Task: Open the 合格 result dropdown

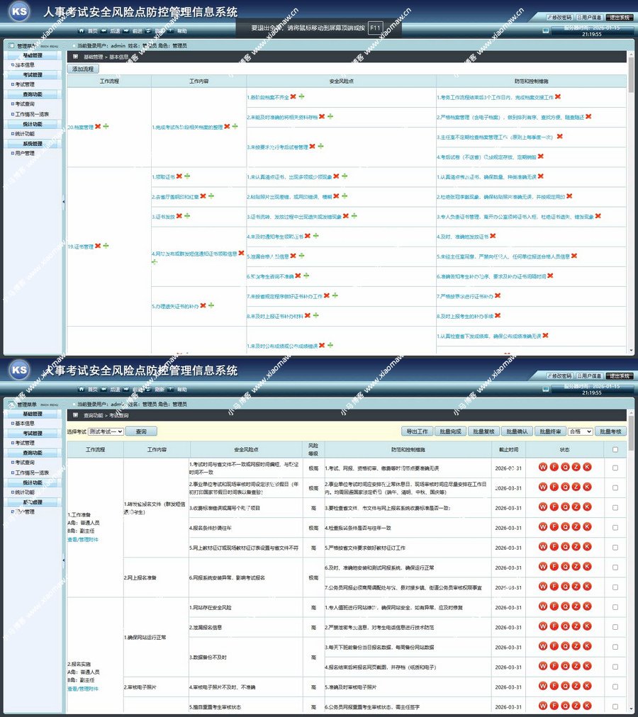Action: click(580, 431)
